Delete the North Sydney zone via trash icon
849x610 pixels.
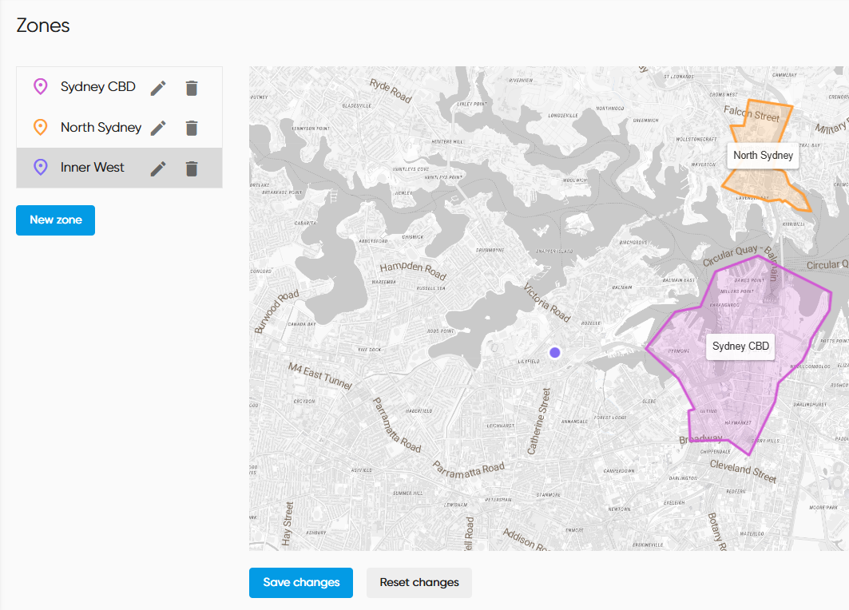(191, 128)
